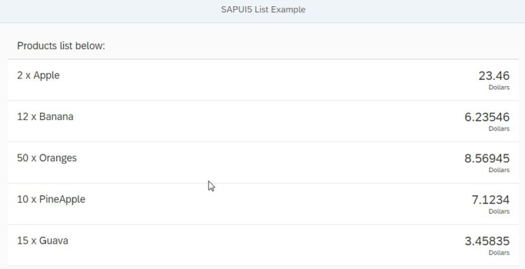Click the SAPUI5 List Example page title
Viewport: 525px width, 269px height.
263,10
